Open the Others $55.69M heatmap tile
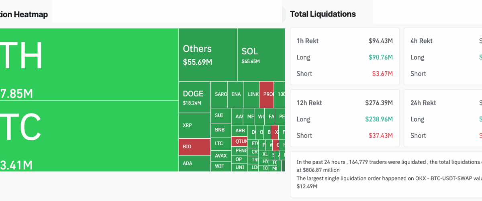Viewport: 482px width, 201px height. (208, 54)
